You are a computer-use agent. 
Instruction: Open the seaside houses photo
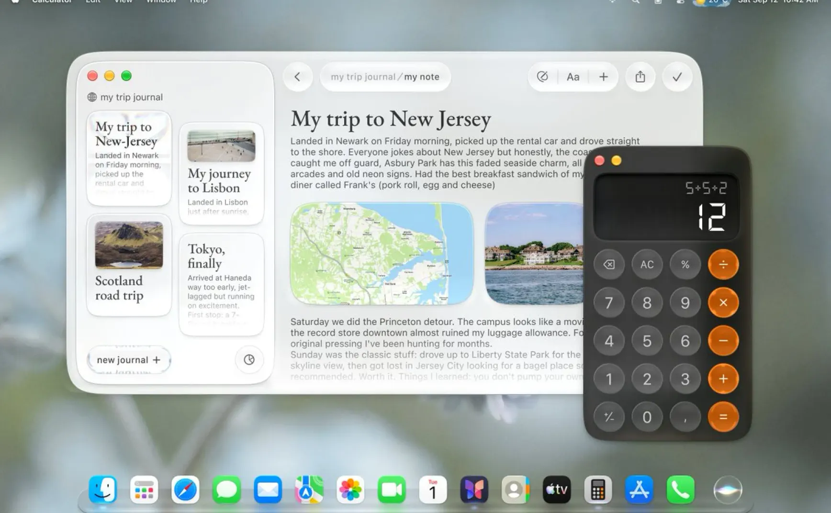535,253
